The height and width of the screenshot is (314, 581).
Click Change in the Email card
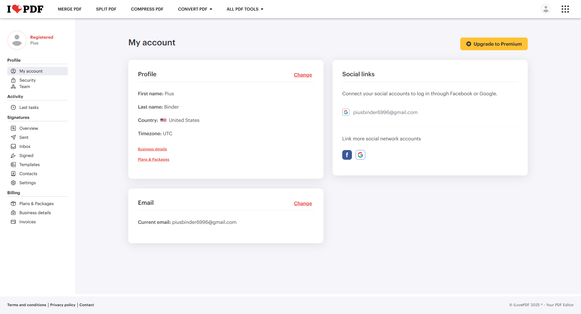coord(303,203)
